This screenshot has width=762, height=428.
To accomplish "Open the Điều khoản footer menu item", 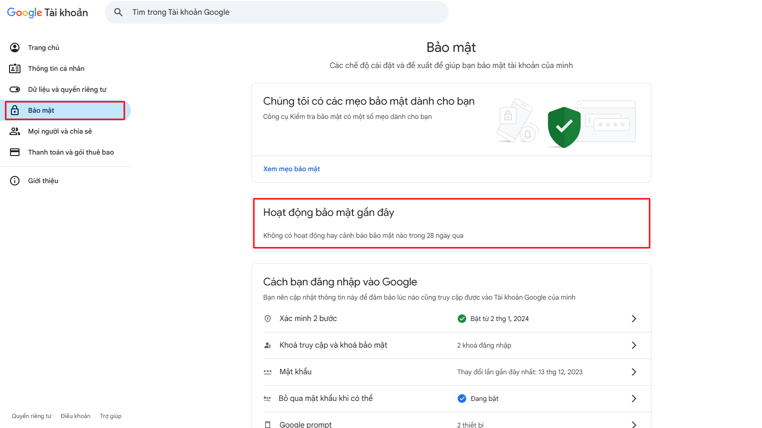I will 75,416.
